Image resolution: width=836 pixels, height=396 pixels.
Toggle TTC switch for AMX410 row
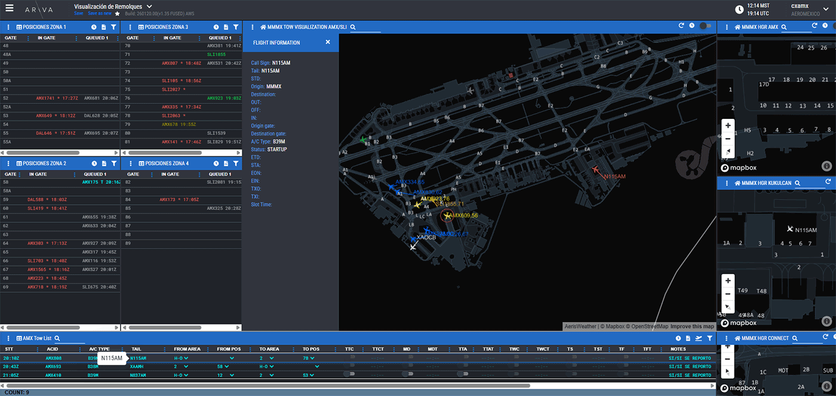tap(350, 375)
